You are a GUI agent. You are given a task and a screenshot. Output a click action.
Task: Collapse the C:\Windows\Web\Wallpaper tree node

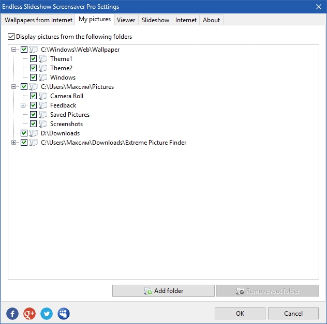click(14, 50)
